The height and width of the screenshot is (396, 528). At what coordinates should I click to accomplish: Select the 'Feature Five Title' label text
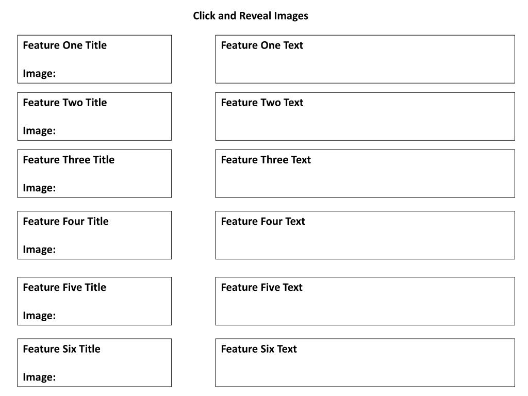(64, 287)
